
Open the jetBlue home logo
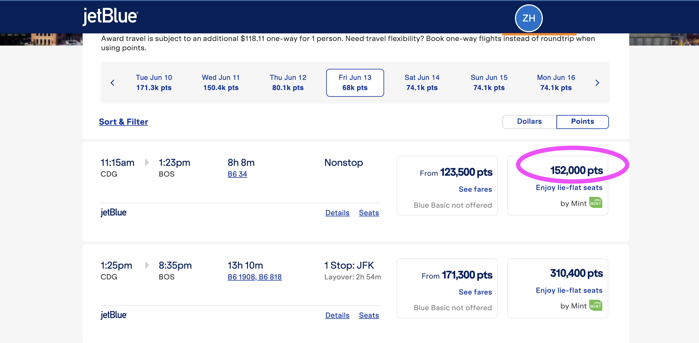[110, 16]
